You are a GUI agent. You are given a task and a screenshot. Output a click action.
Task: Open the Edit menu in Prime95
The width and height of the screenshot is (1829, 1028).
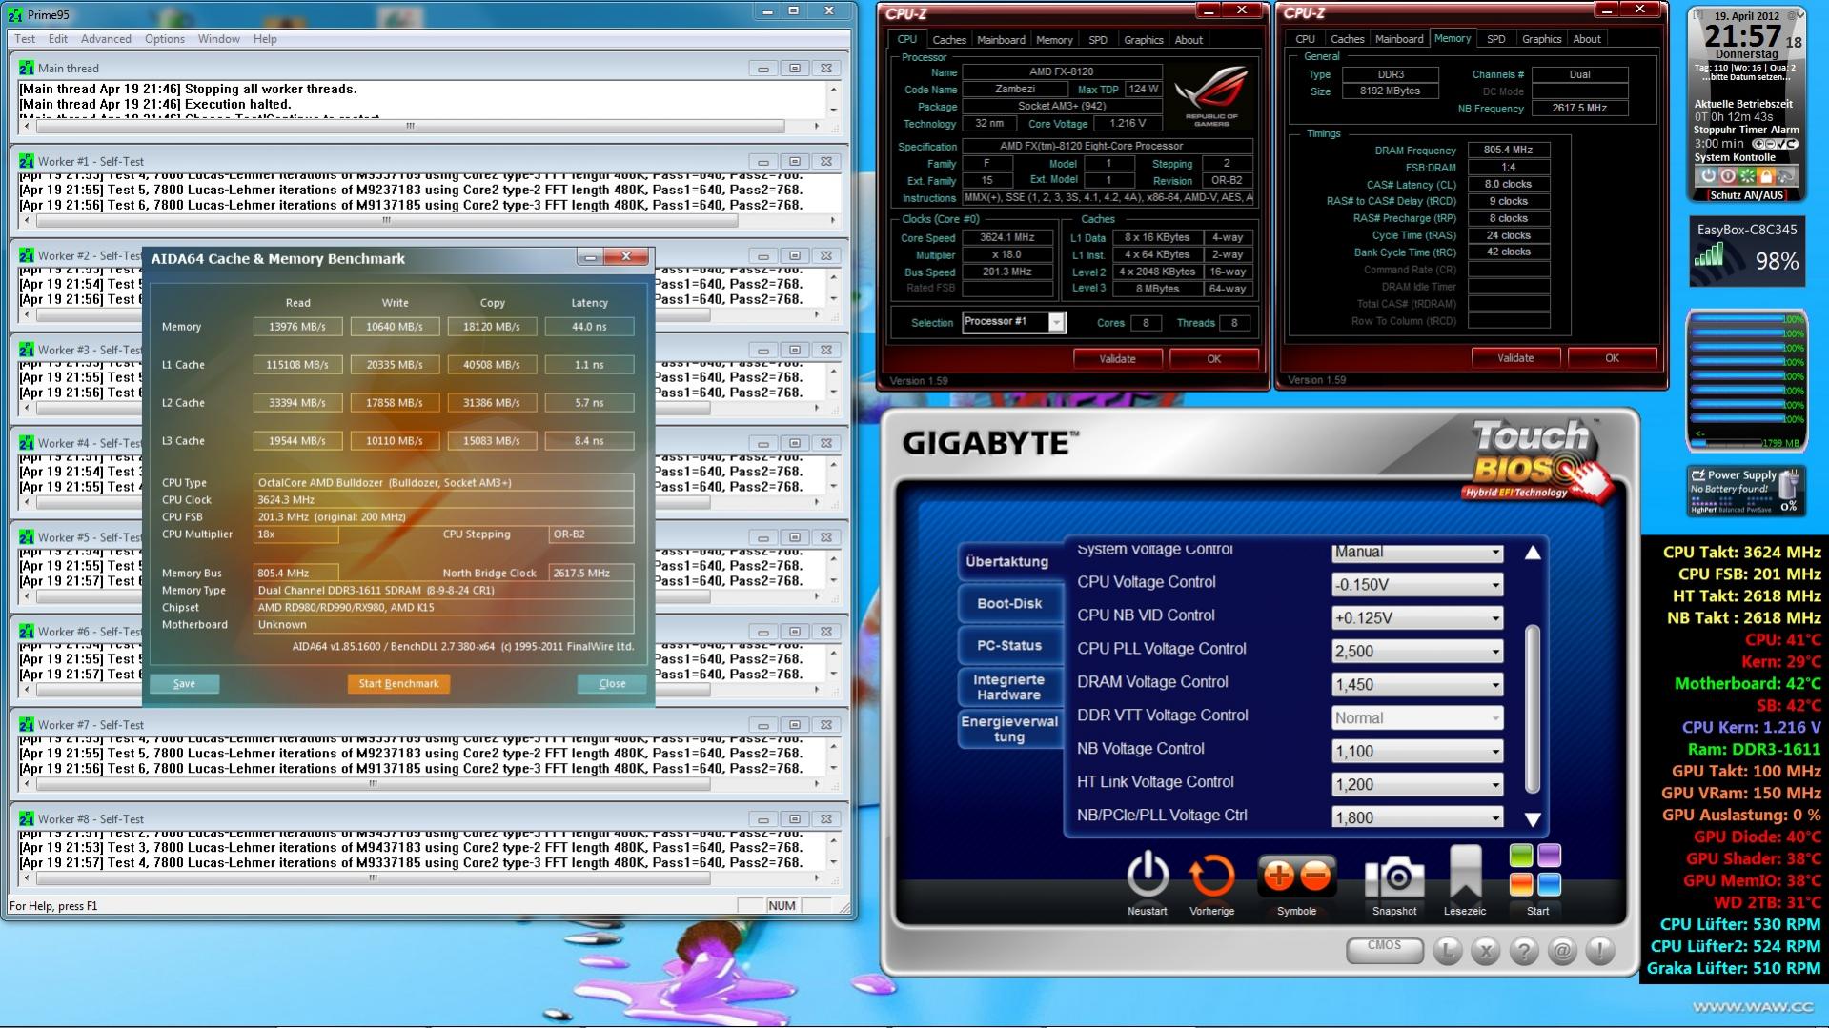click(x=58, y=39)
